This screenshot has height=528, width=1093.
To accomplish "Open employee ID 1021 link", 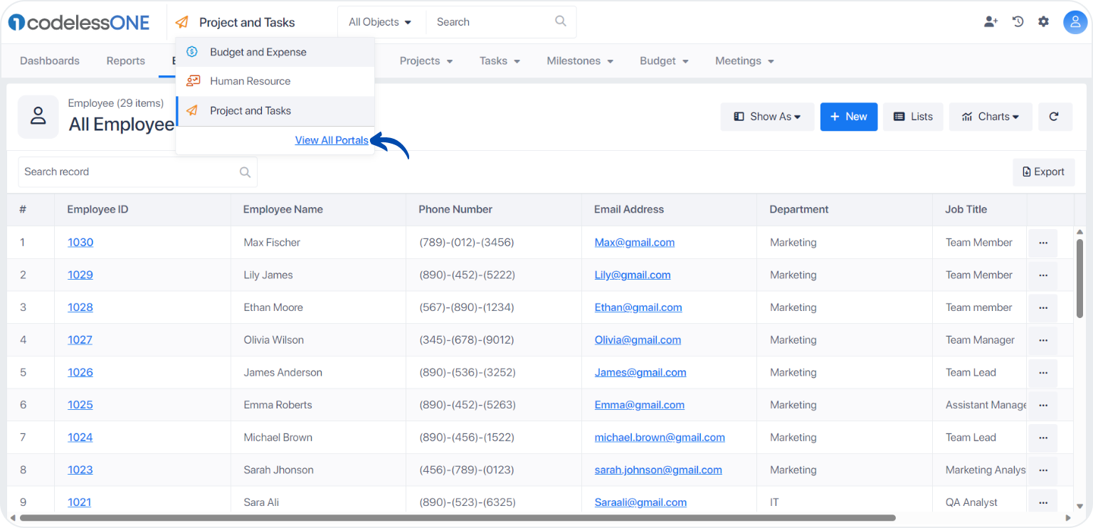I will (80, 502).
